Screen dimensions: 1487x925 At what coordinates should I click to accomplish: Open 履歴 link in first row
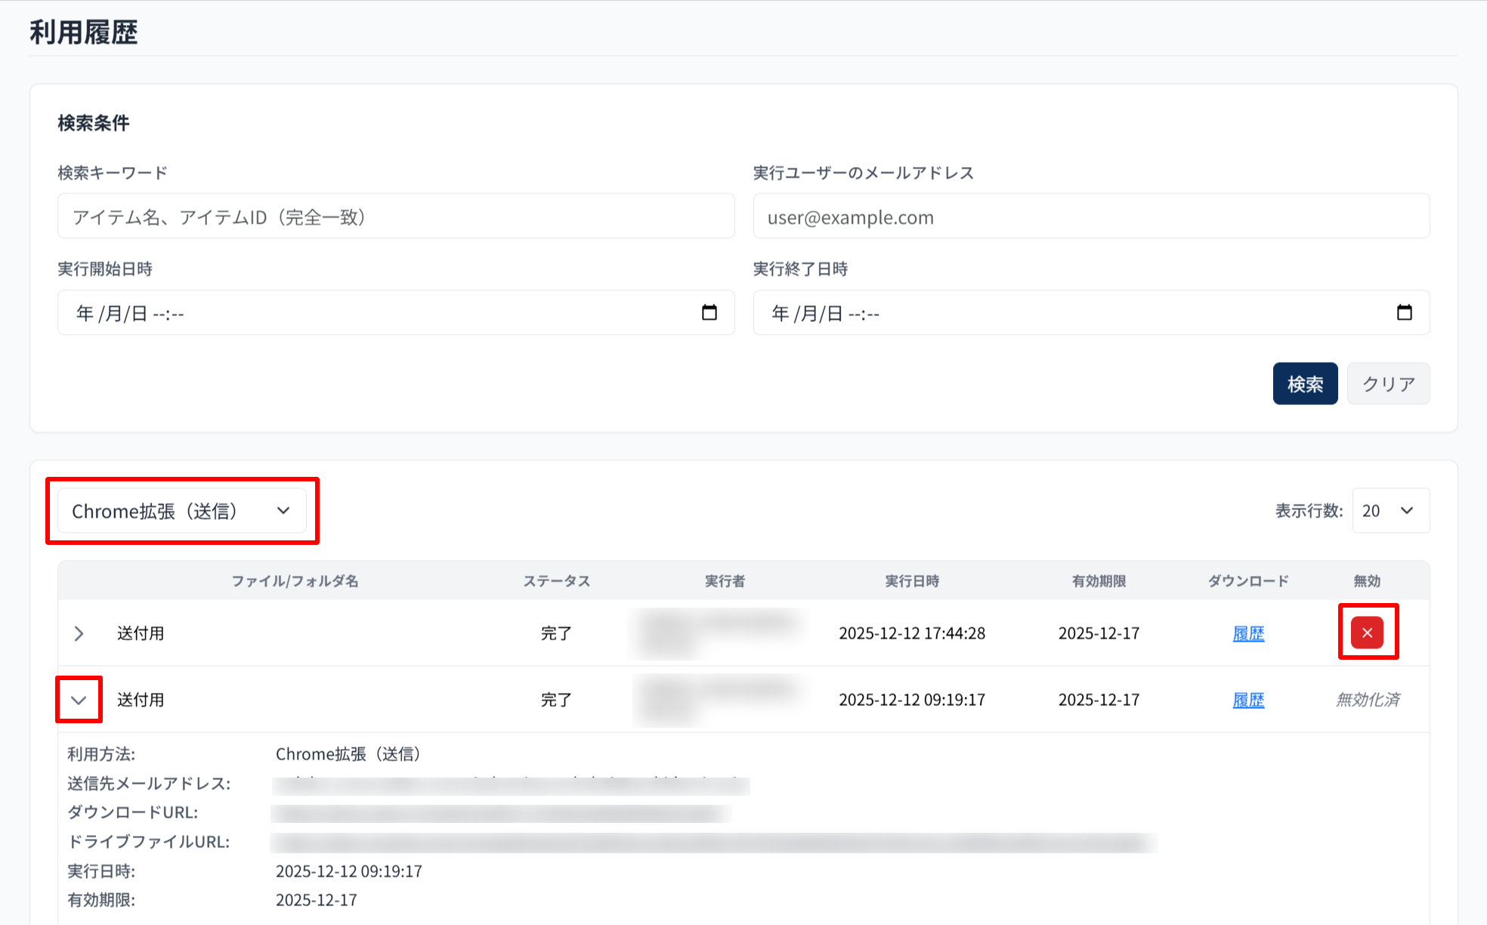pos(1248,633)
